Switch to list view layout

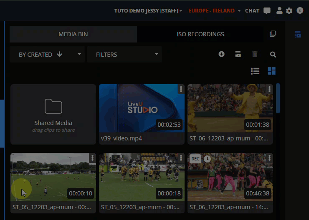click(255, 71)
